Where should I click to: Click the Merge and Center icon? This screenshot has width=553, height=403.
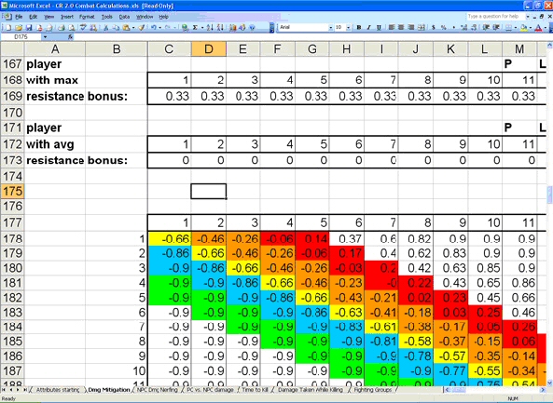click(x=422, y=27)
